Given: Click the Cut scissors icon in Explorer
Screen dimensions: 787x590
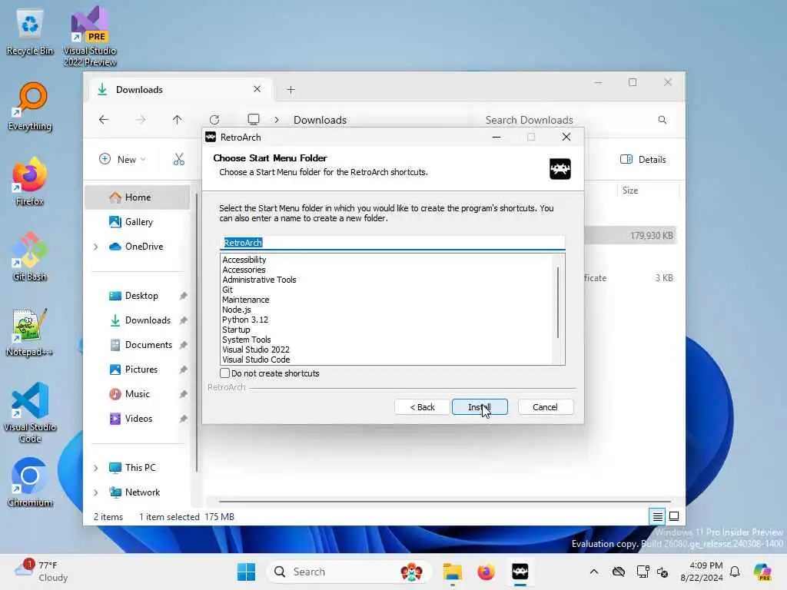Looking at the screenshot, I should pyautogui.click(x=178, y=160).
